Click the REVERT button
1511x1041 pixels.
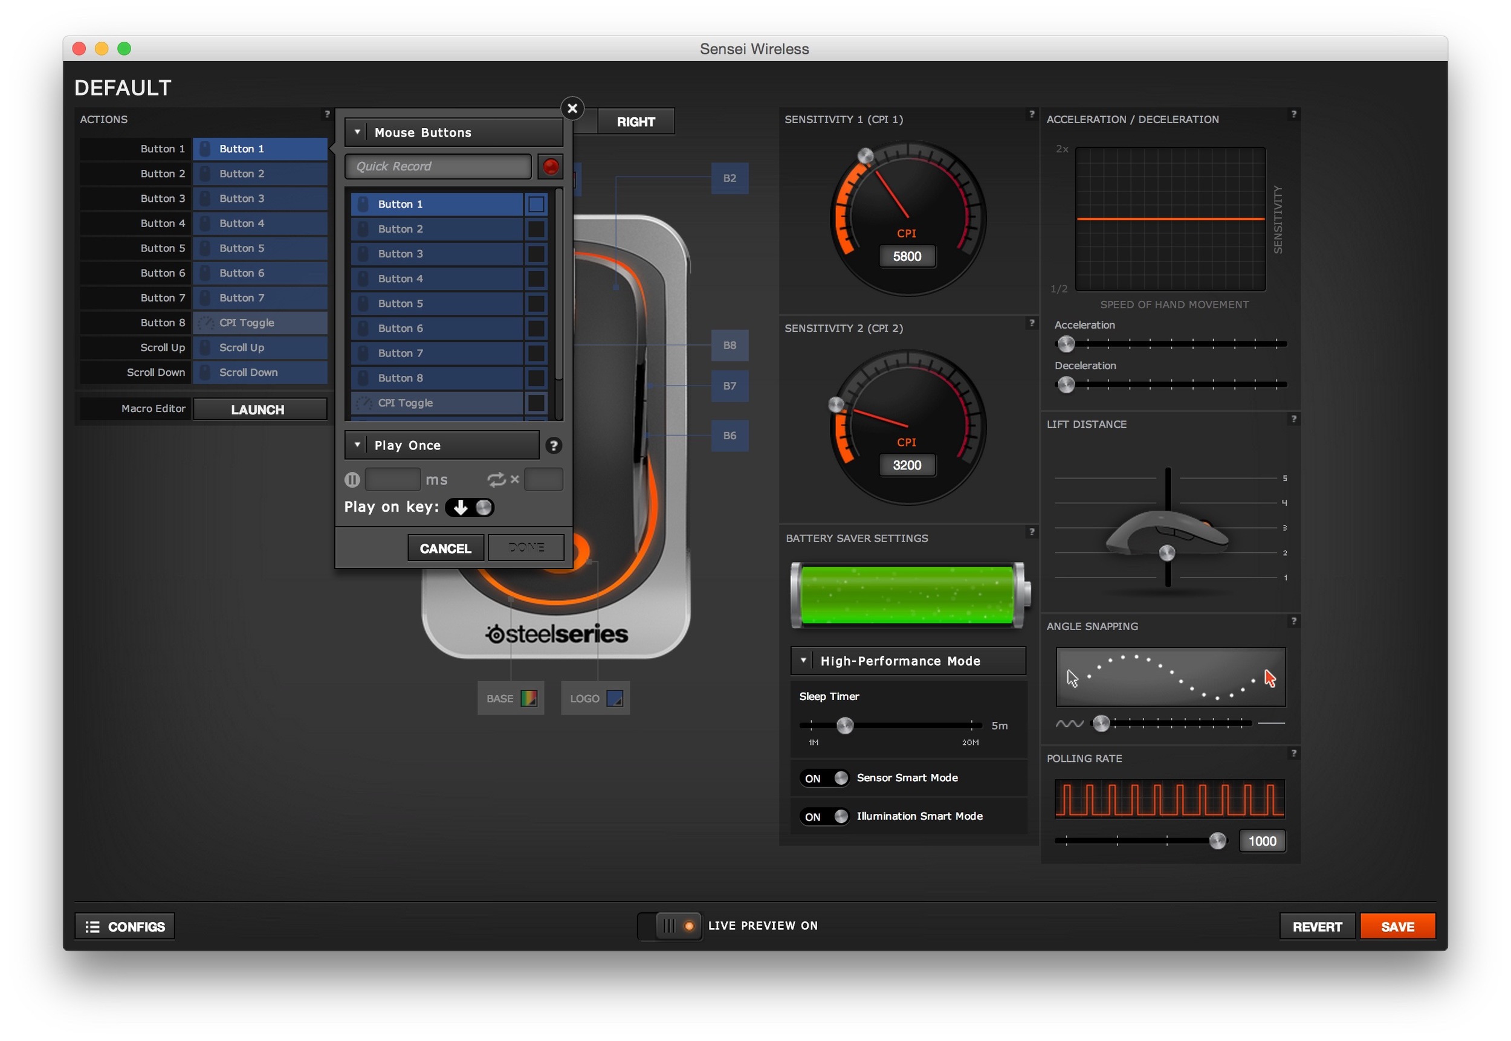pos(1316,926)
